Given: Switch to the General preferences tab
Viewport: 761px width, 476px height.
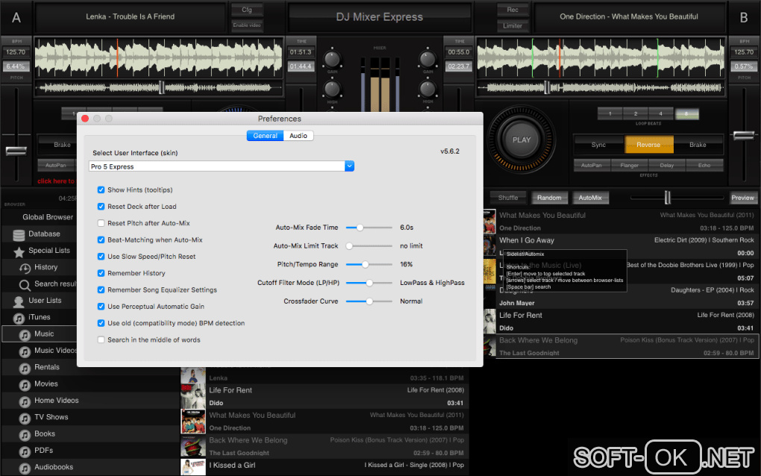Looking at the screenshot, I should 265,136.
